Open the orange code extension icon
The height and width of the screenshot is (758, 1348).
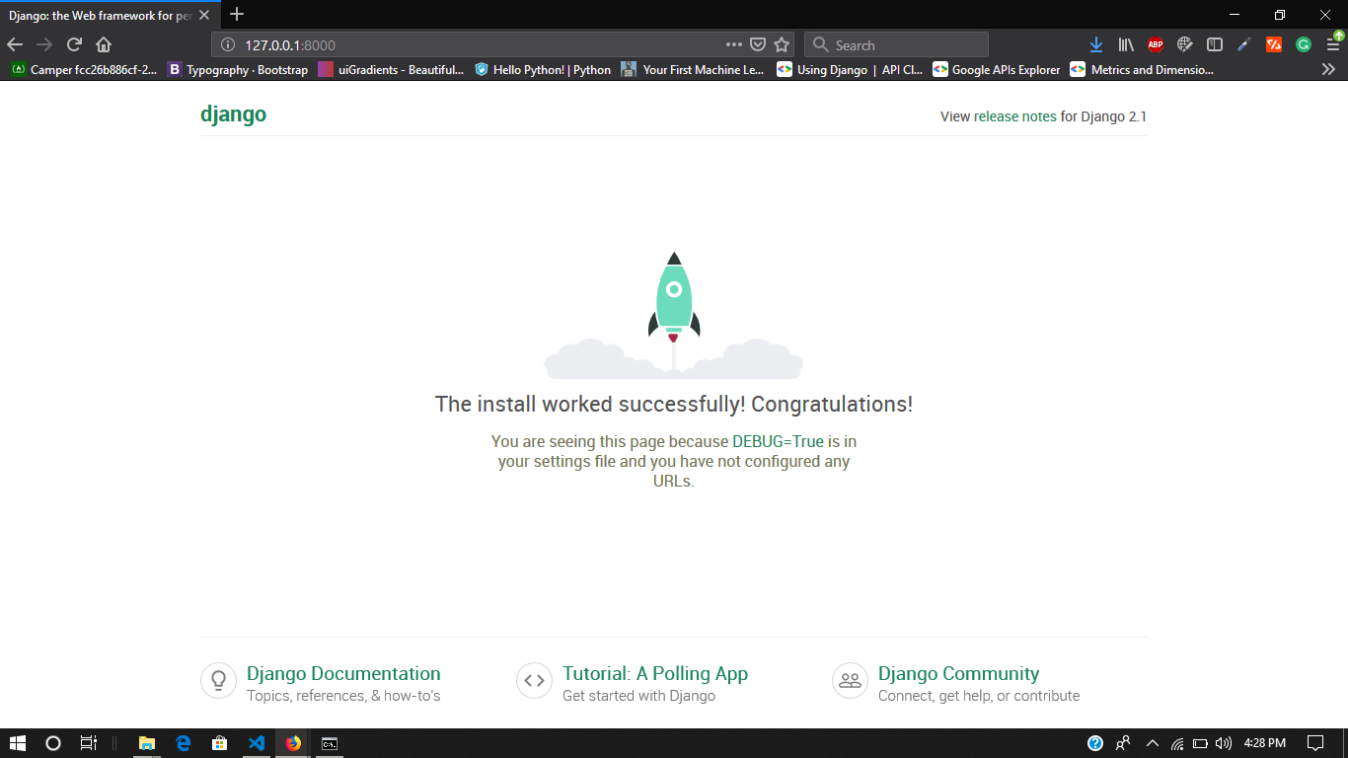click(1274, 44)
